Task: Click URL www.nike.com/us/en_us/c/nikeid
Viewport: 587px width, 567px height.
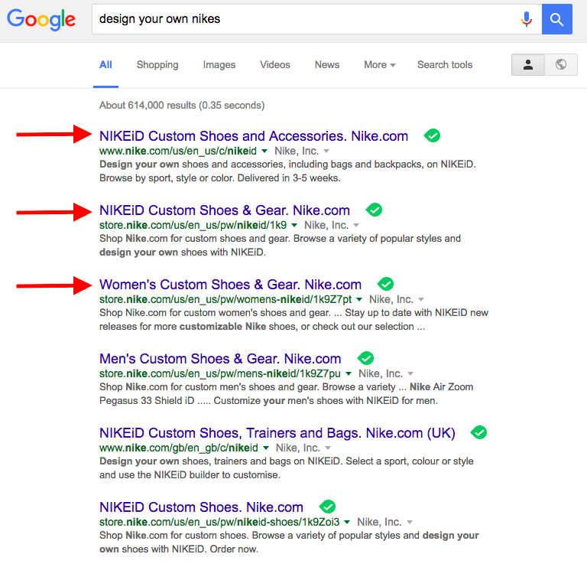Action: click(178, 151)
